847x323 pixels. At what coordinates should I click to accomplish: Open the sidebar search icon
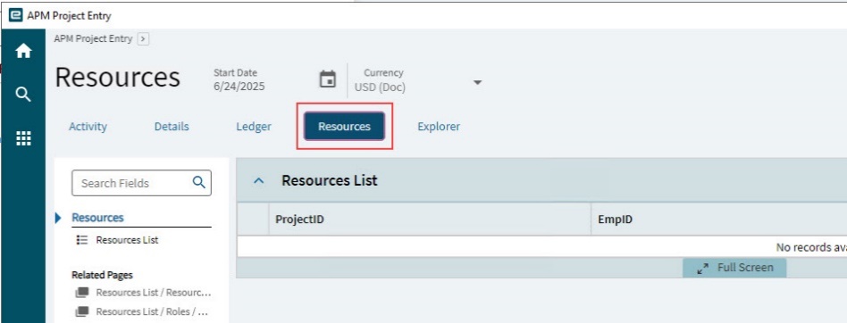(x=22, y=95)
